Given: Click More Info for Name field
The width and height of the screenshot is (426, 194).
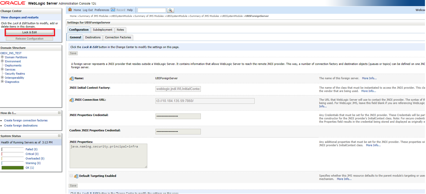Looking at the screenshot, I should click(369, 78).
